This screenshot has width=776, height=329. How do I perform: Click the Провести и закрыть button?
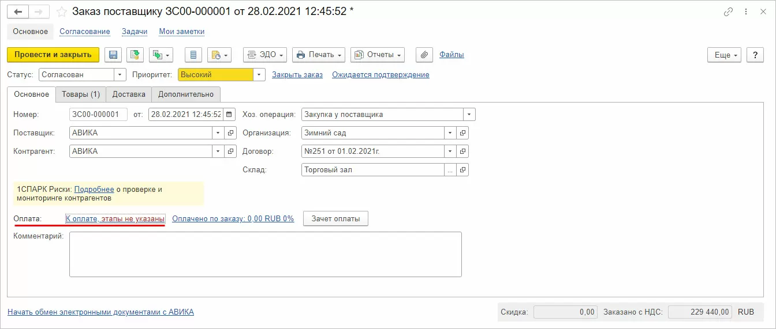pos(53,55)
